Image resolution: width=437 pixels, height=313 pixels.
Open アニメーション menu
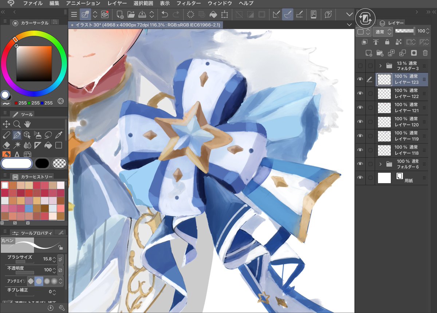(83, 3)
